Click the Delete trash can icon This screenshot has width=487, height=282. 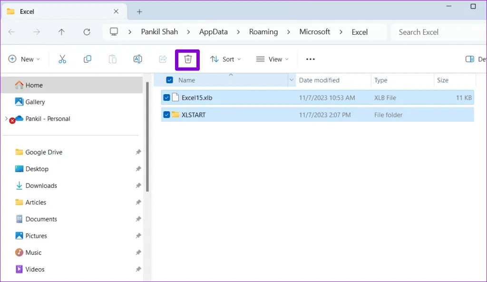[188, 59]
